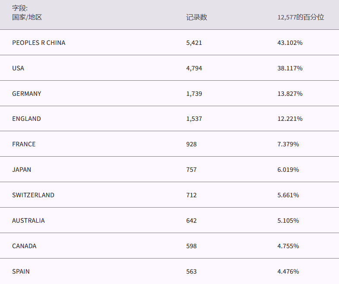Click the 1,739 records value
339x284 pixels.
tap(194, 94)
